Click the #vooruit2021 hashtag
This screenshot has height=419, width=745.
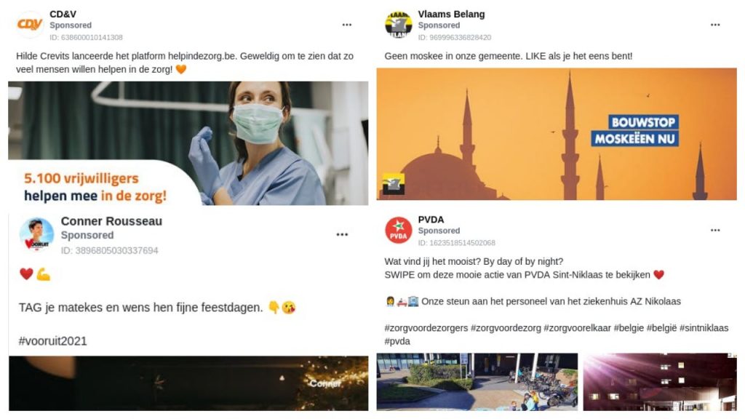52,341
